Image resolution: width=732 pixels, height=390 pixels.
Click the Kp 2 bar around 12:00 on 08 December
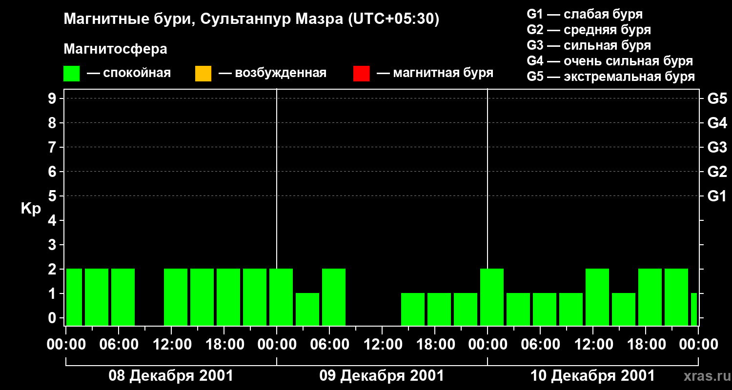pyautogui.click(x=176, y=297)
